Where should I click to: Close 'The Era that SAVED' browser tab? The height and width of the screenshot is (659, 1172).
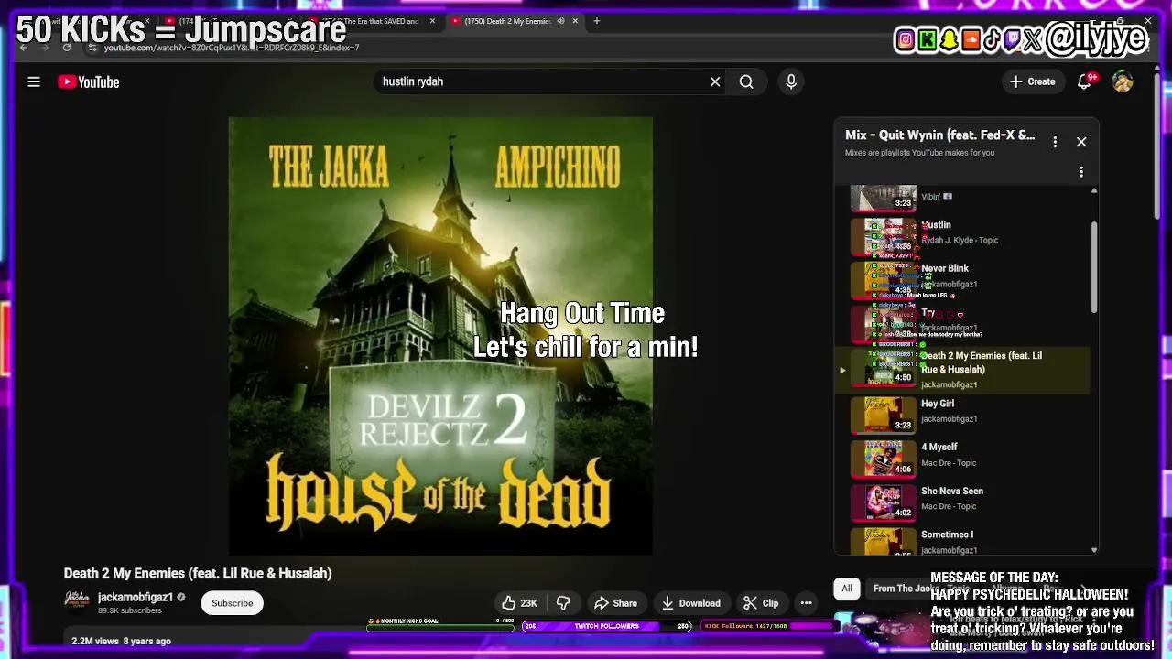(432, 21)
